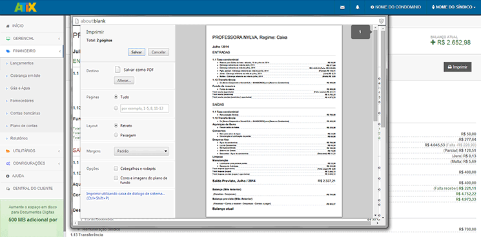Image resolution: width=481 pixels, height=237 pixels.
Task: Open NOME DO SÍNDICO user dropdown
Action: point(454,7)
